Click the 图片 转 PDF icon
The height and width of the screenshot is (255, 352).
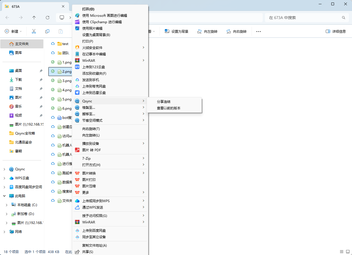click(x=77, y=150)
